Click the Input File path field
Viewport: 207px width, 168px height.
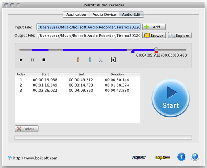88,27
